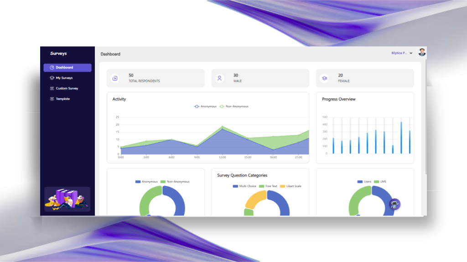Expand the Bilytica profile dropdown arrow
The image size is (467, 262).
411,53
